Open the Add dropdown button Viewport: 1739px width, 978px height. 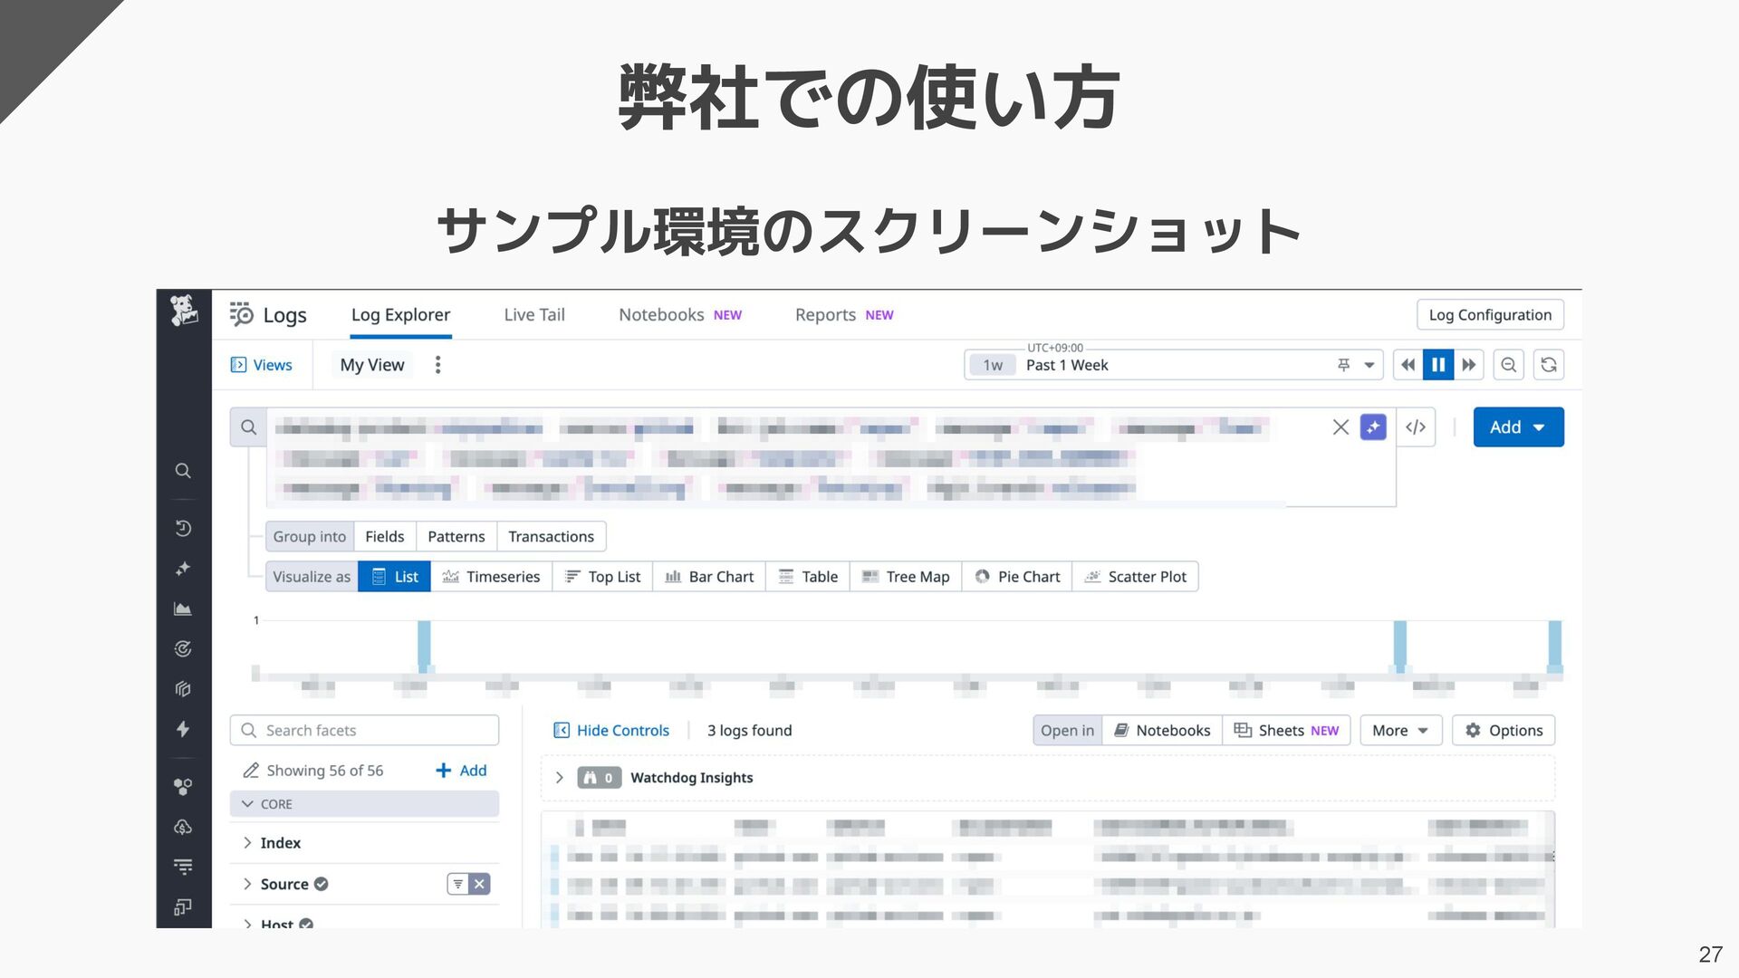[1518, 427]
